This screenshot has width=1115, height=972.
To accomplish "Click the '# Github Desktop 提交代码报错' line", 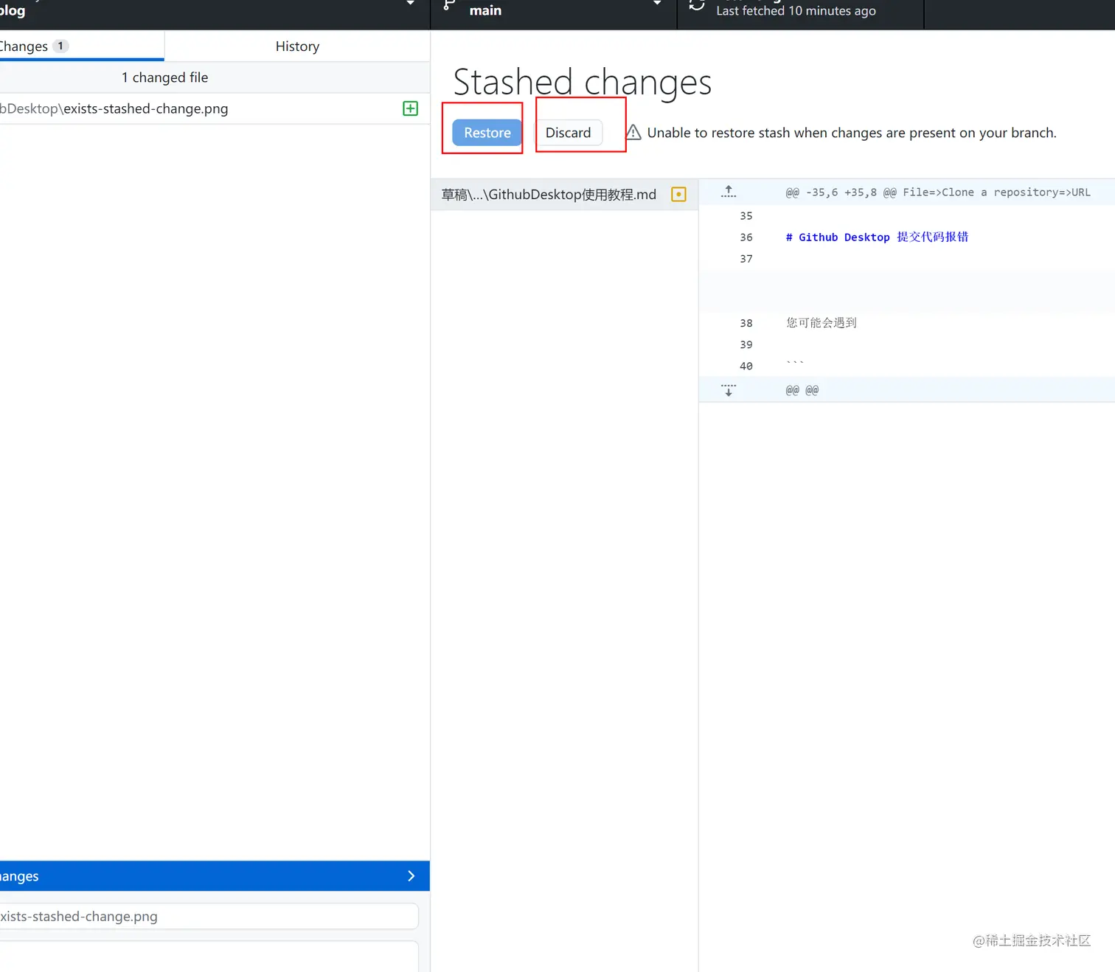I will pos(878,237).
